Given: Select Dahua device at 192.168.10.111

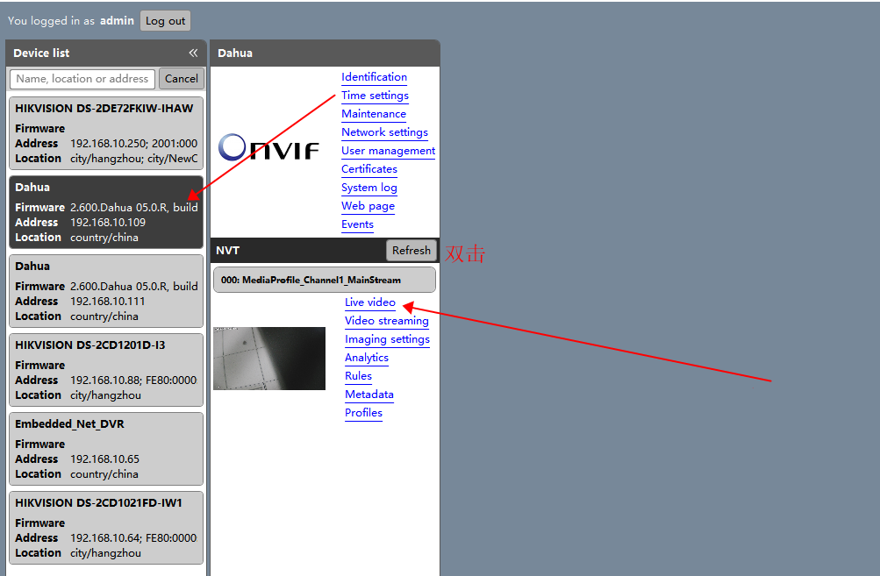Looking at the screenshot, I should point(106,291).
